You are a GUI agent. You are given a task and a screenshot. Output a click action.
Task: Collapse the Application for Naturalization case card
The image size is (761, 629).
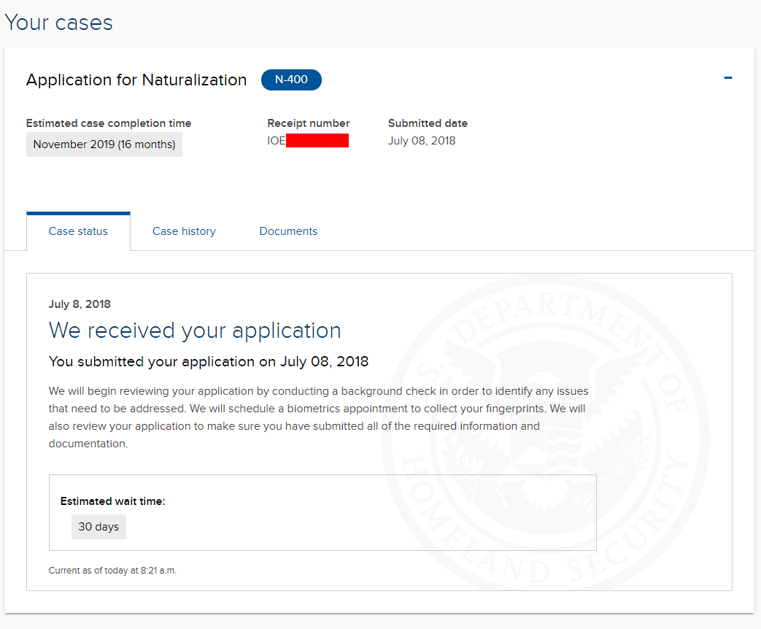[x=727, y=77]
